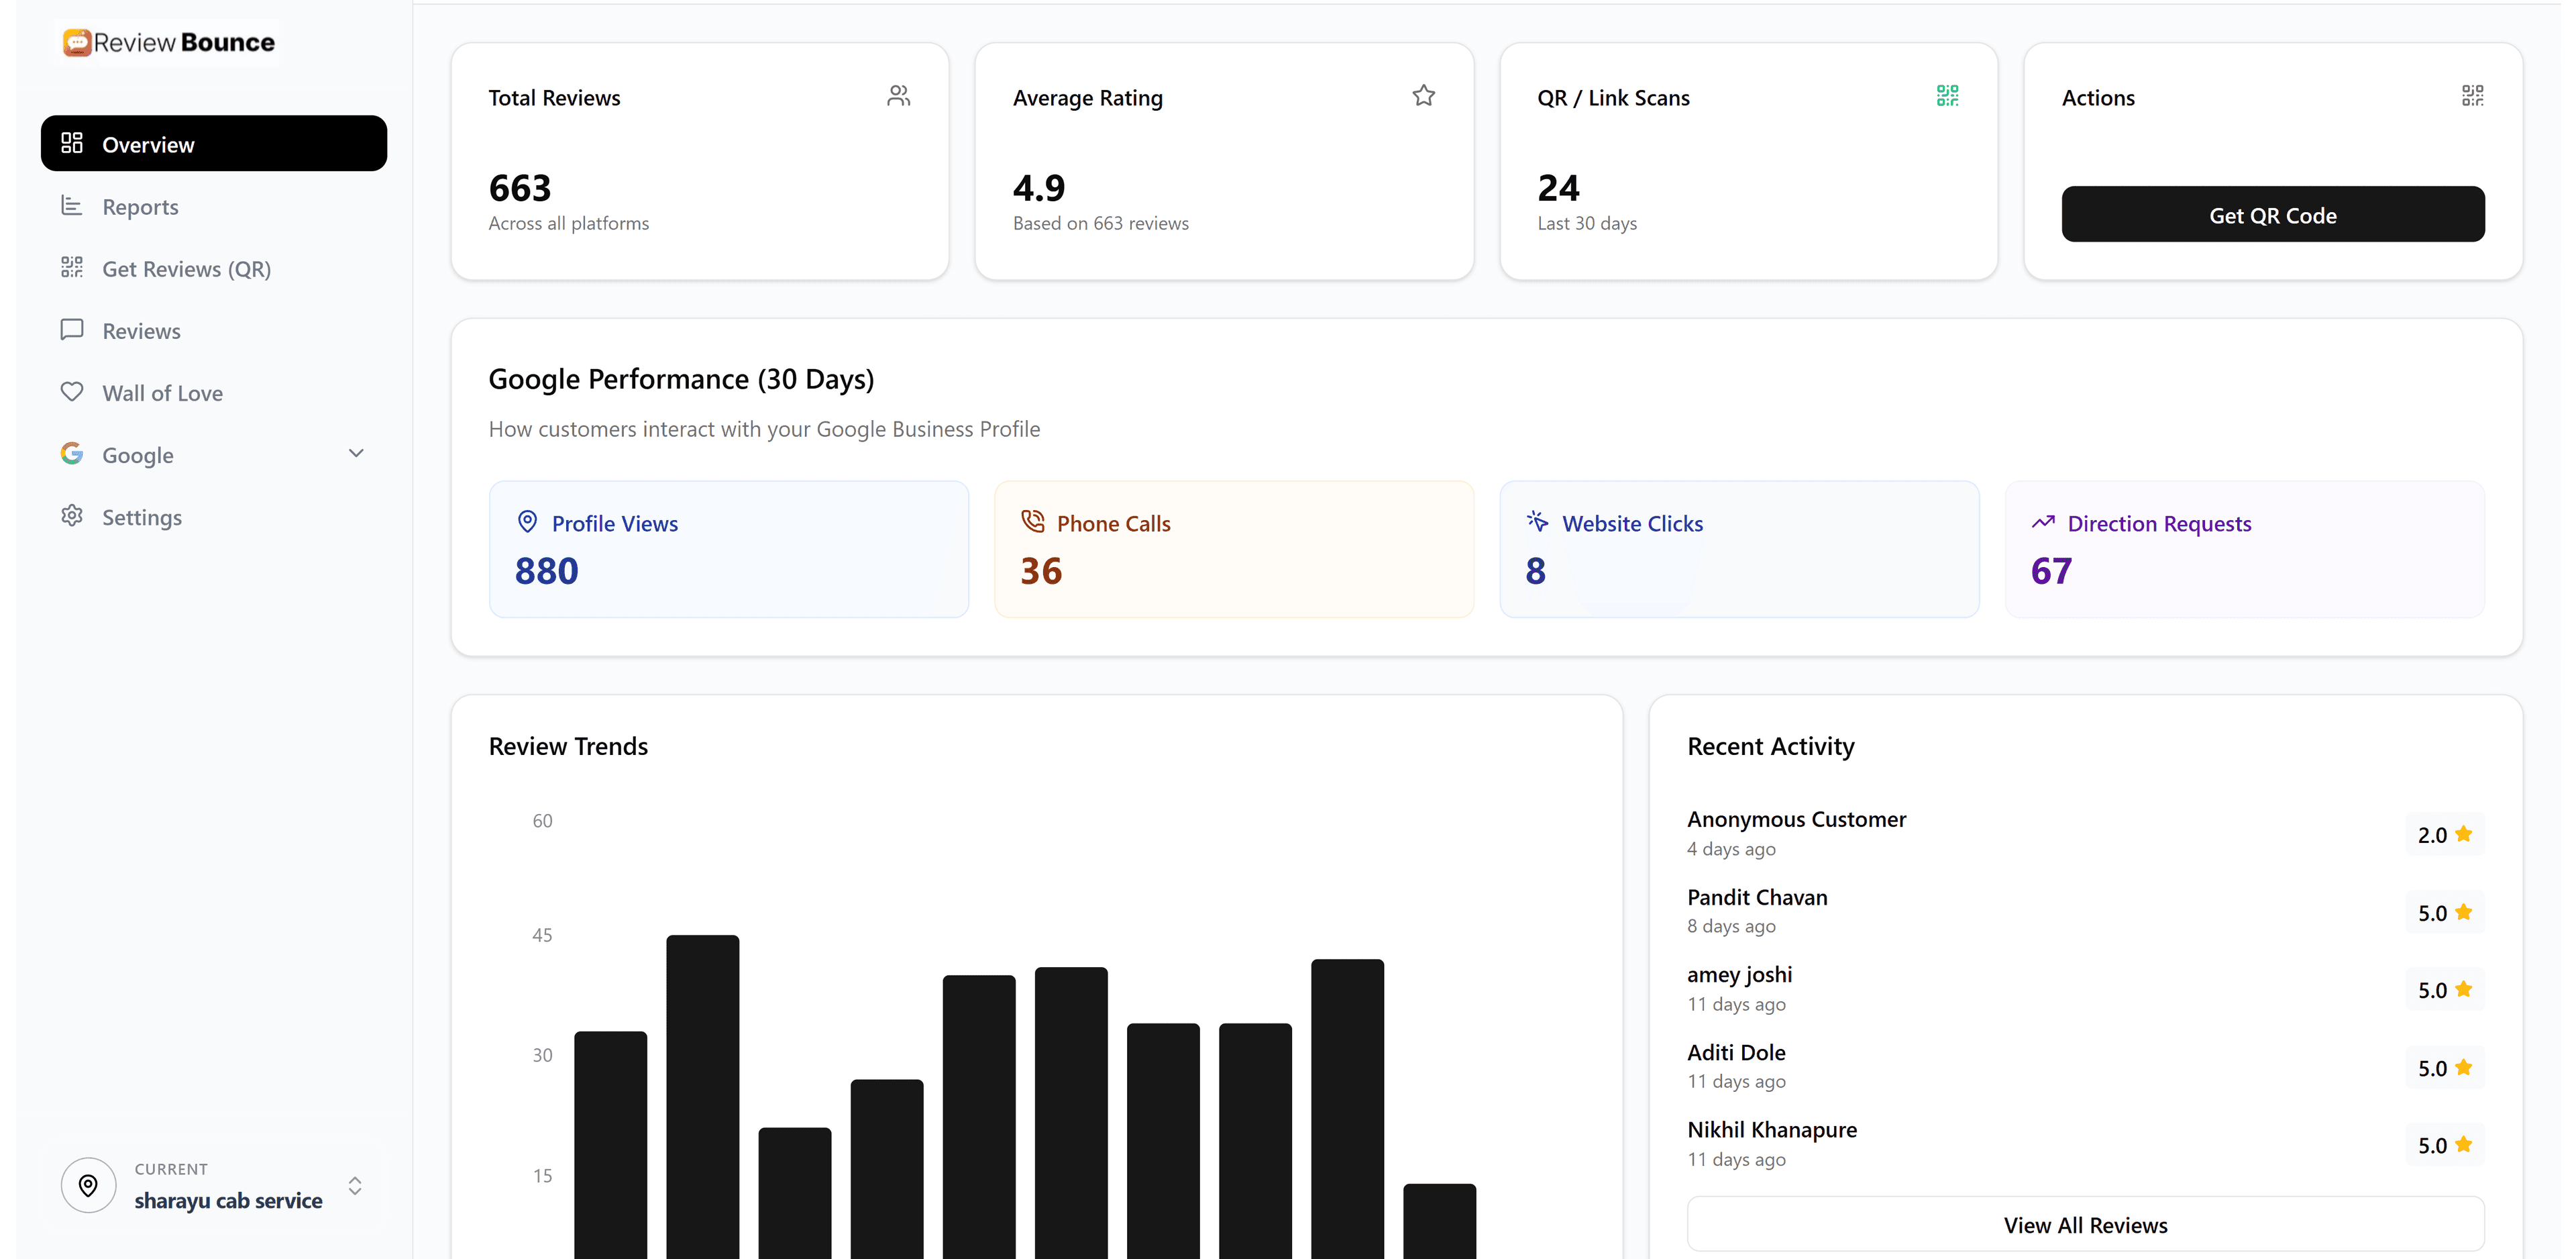
Task: Click the Profile Views 880 card
Action: point(729,550)
